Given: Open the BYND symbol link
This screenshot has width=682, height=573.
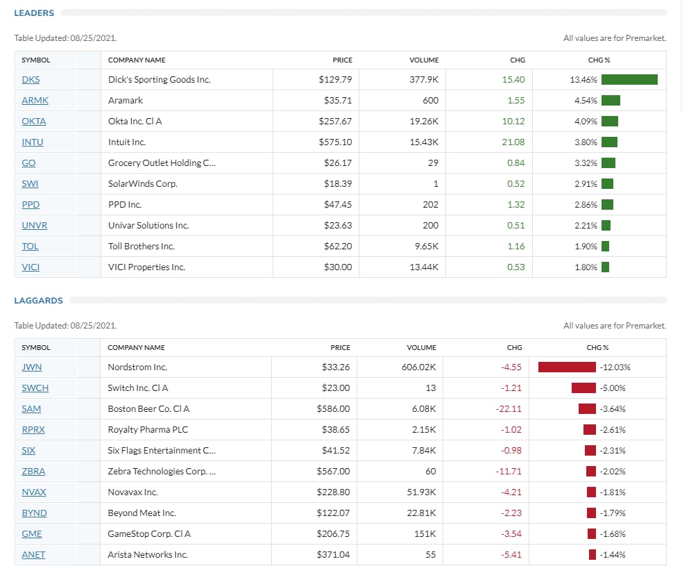Looking at the screenshot, I should (35, 513).
